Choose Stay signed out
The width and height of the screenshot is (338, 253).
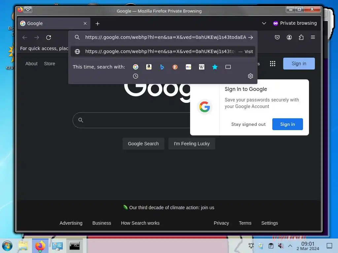pos(248,124)
